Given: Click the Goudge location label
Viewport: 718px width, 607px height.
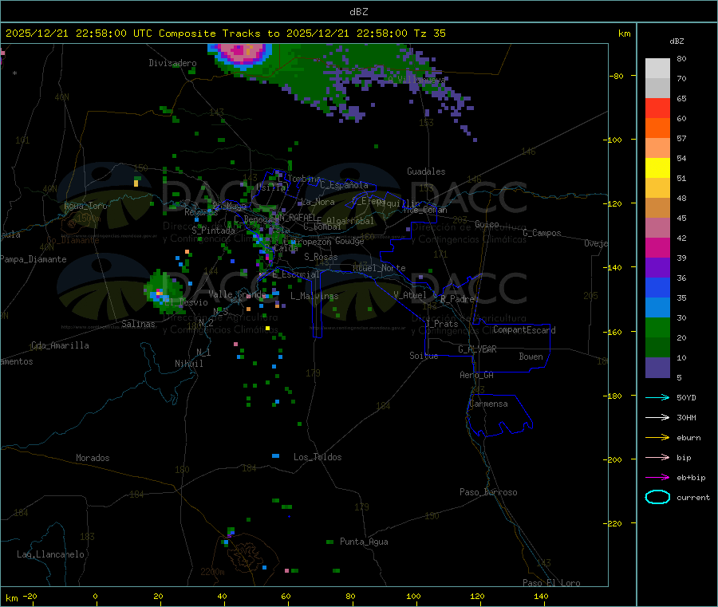Looking at the screenshot, I should [349, 241].
